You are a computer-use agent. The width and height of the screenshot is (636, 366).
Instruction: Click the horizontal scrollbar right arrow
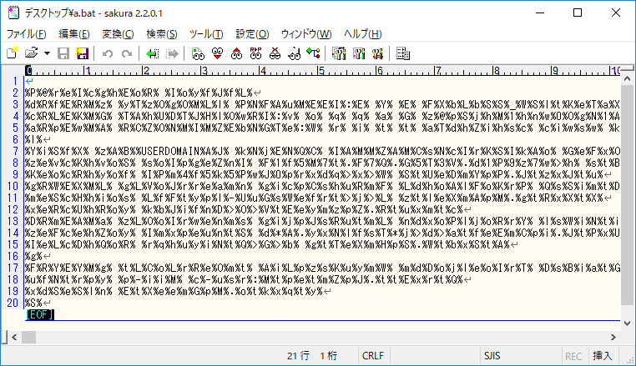[613, 337]
